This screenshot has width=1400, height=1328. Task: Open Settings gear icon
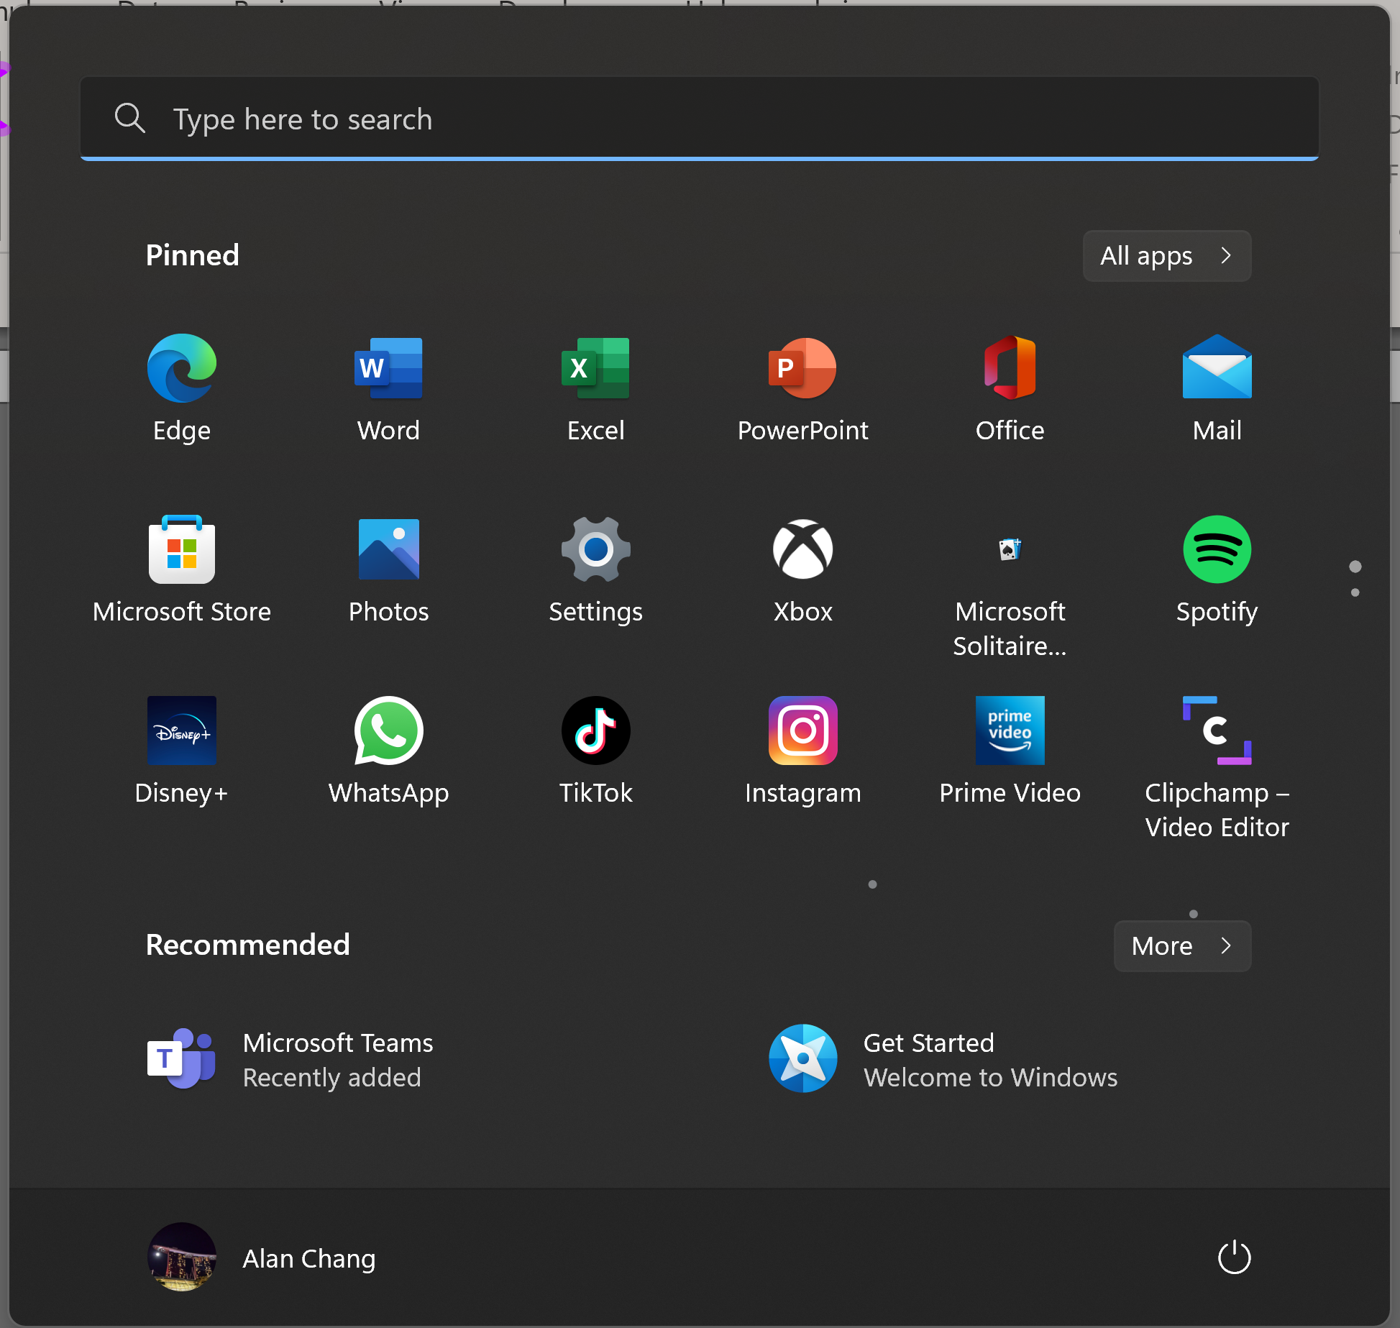595,549
